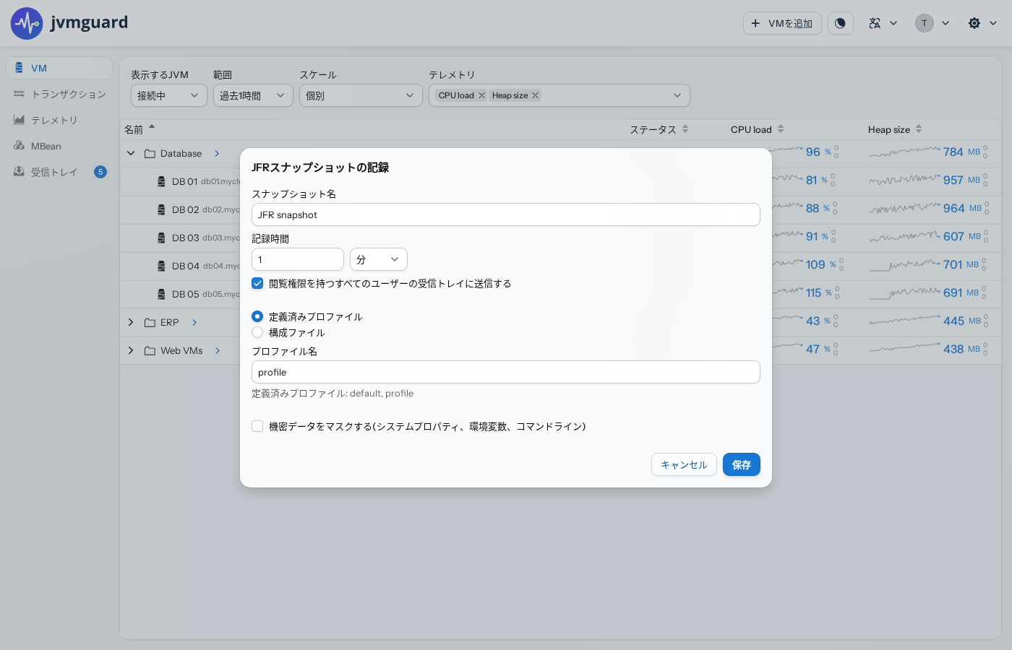Open the Database group arrow link
The width and height of the screenshot is (1012, 650).
click(217, 154)
